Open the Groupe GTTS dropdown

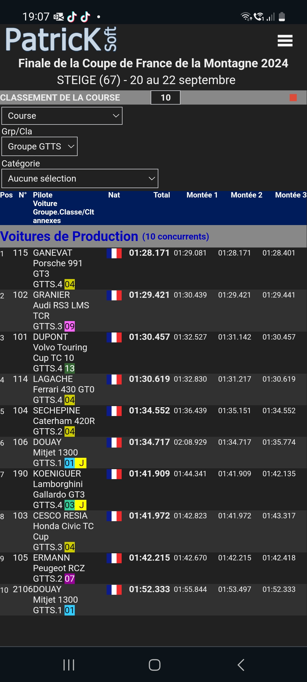[x=40, y=147]
